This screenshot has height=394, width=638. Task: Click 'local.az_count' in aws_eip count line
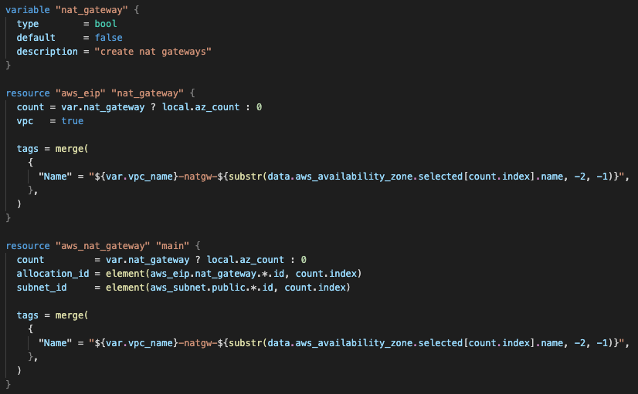(x=201, y=107)
